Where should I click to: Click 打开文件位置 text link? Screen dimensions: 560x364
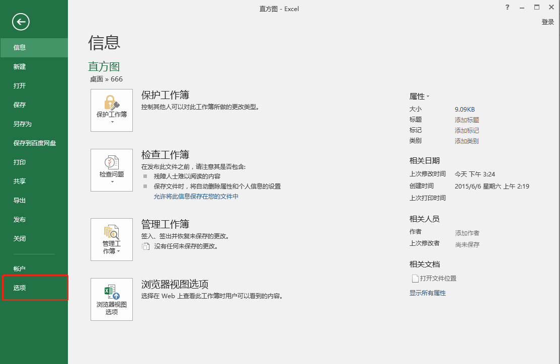438,279
